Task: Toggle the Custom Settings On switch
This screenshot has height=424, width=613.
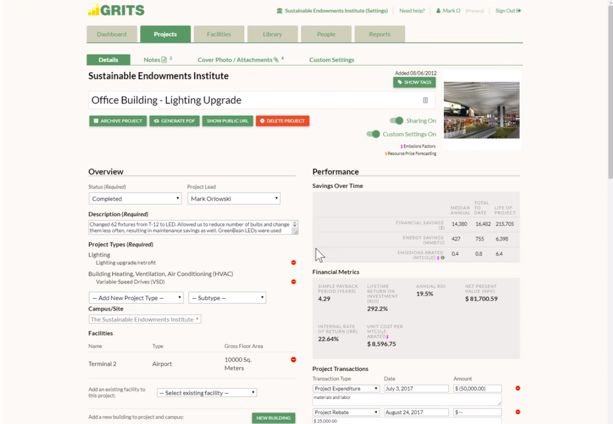Action: [x=373, y=134]
